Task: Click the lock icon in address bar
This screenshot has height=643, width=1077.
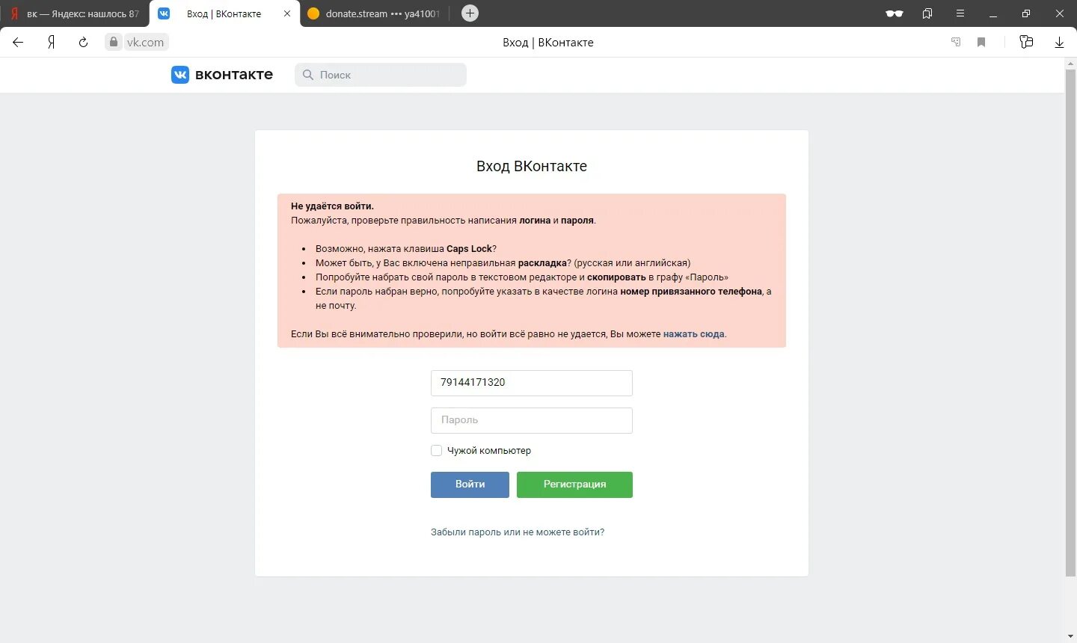Action: pos(114,43)
